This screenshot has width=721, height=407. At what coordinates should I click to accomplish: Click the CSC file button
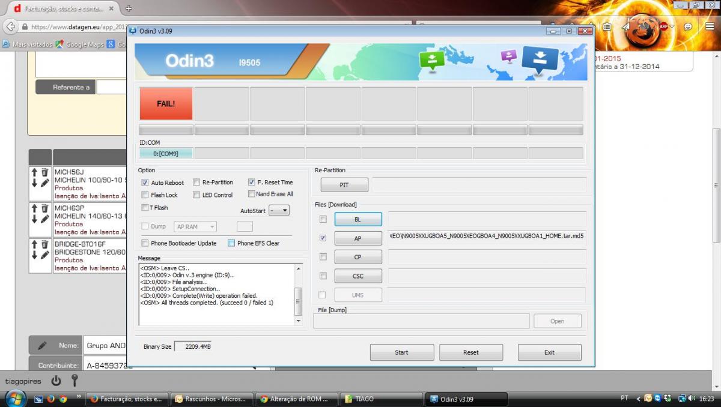click(x=358, y=276)
